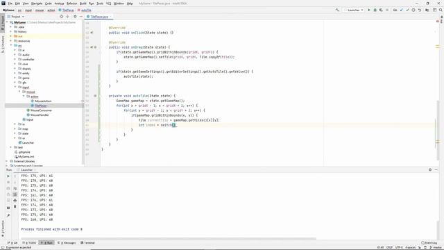Select MouseAction class in project tree
This screenshot has width=444, height=250.
(43, 101)
